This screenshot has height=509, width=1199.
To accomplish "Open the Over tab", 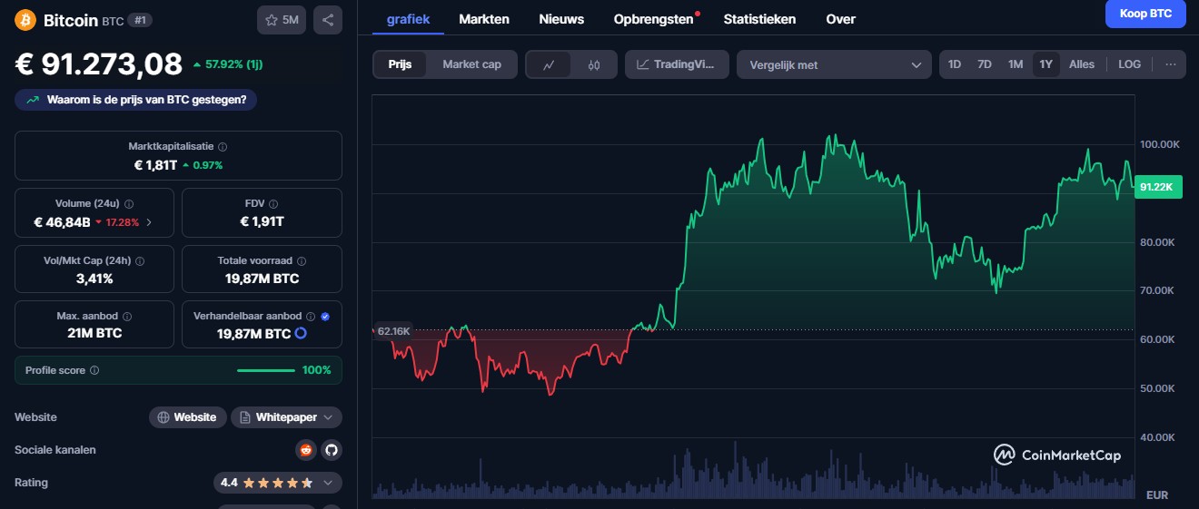I will click(x=840, y=19).
